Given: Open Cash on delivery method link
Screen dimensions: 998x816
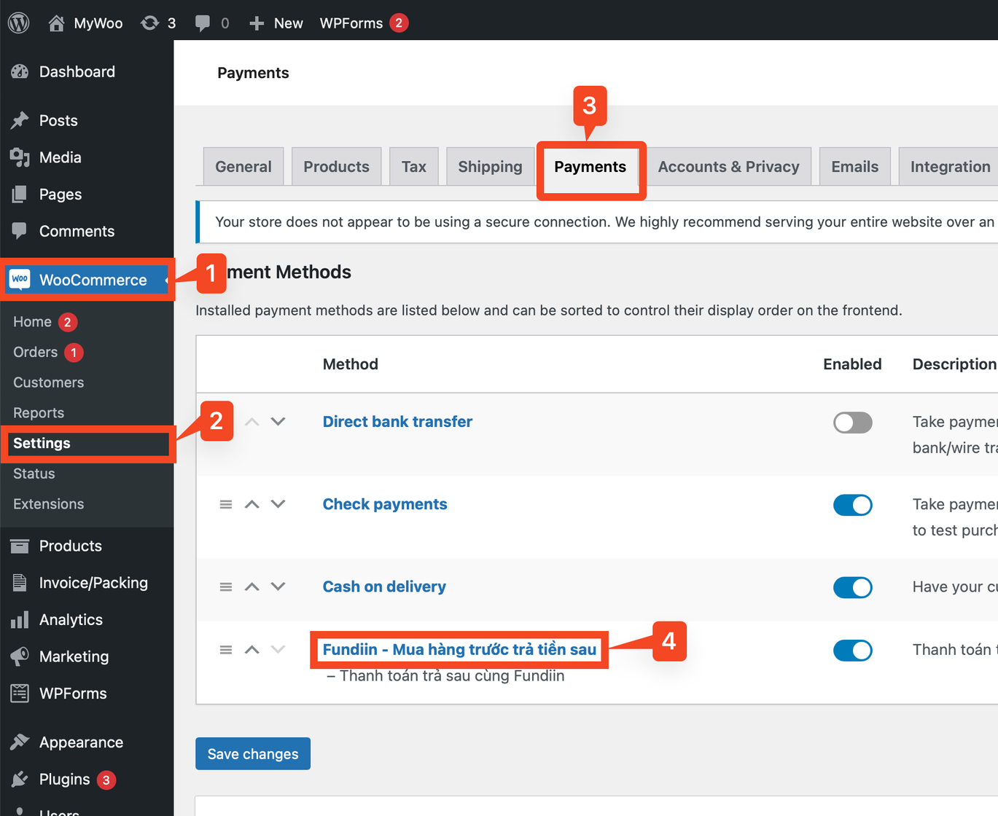Looking at the screenshot, I should [x=384, y=586].
